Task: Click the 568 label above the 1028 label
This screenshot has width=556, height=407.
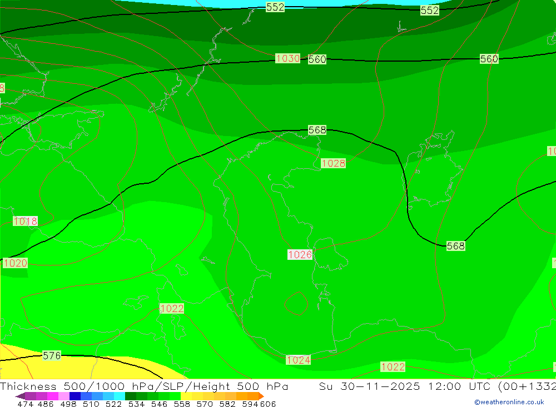Action: point(317,130)
